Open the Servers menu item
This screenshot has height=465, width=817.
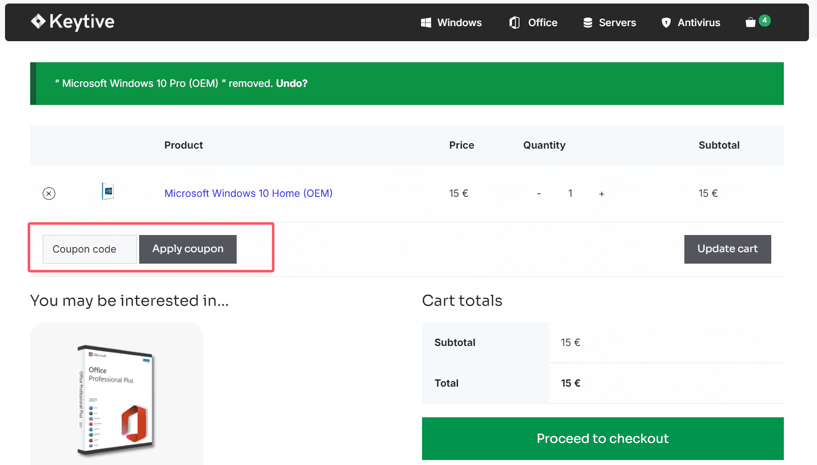point(609,23)
